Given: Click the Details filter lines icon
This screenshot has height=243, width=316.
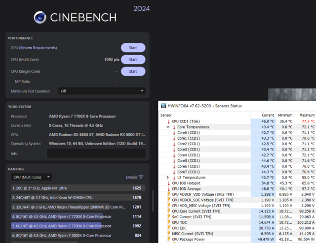Looking at the screenshot, I should coord(141,177).
